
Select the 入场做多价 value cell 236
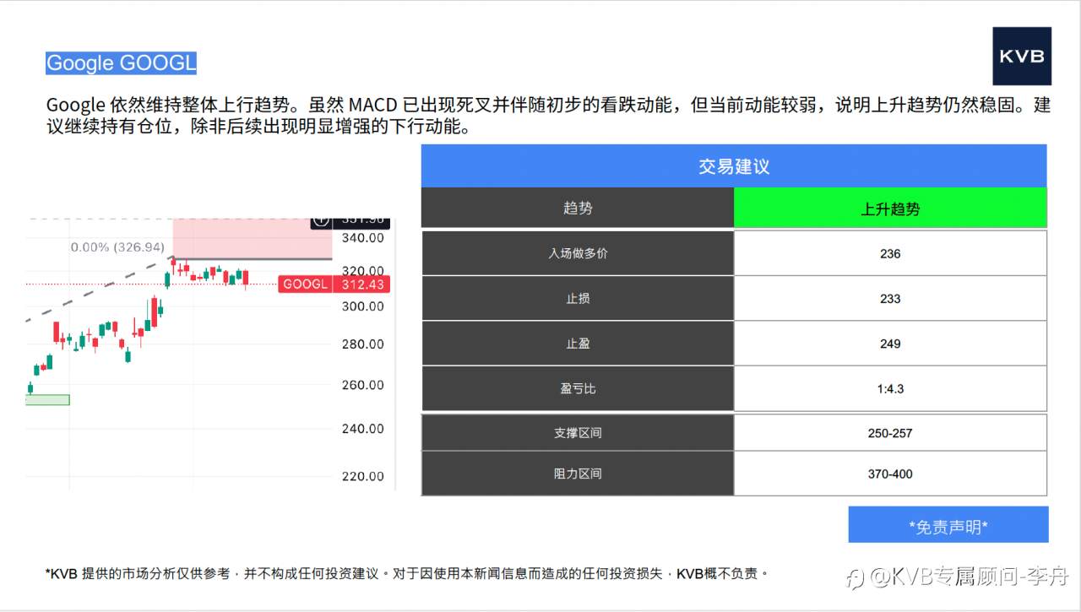click(x=890, y=253)
